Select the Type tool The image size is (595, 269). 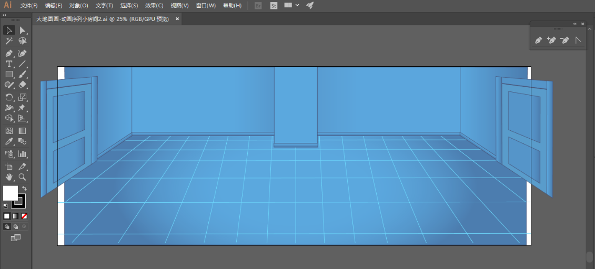pos(9,64)
